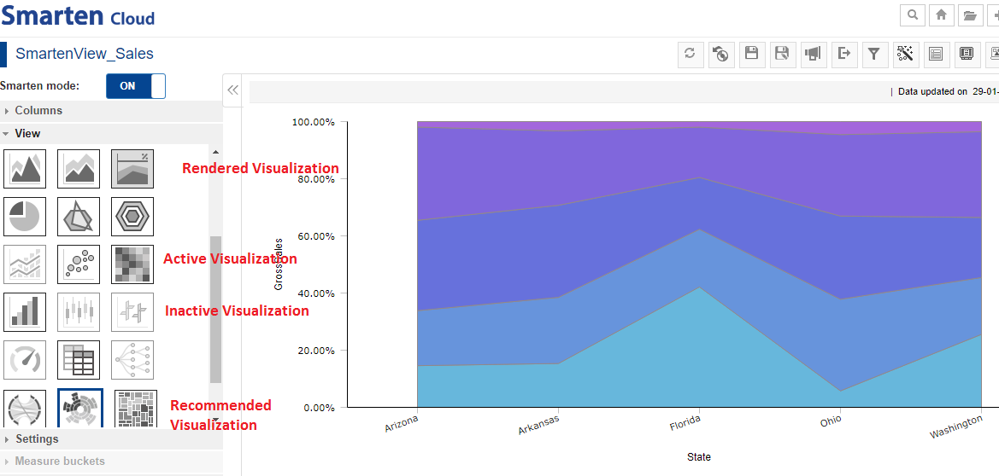The width and height of the screenshot is (999, 476).
Task: Click the Arizona axis label
Action: point(402,425)
